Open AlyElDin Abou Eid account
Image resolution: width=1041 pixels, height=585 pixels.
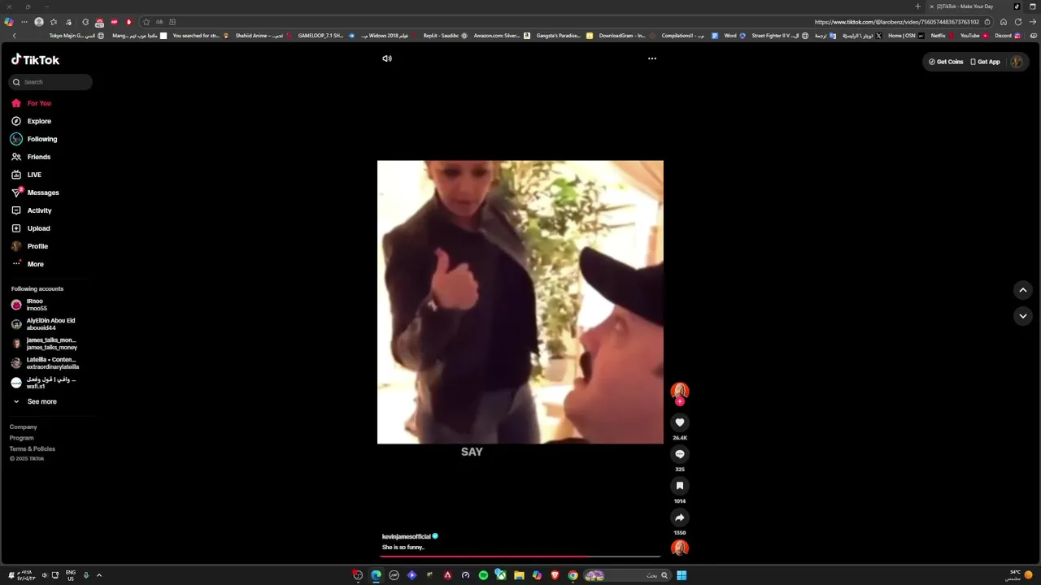(45, 324)
